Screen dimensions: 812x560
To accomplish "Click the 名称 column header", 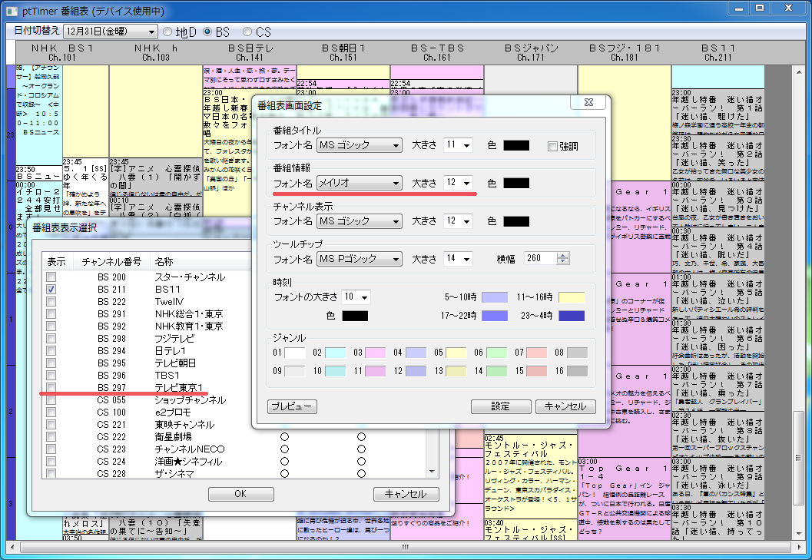I will point(202,262).
